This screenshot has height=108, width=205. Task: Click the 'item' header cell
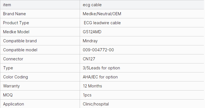click(x=40, y=5)
